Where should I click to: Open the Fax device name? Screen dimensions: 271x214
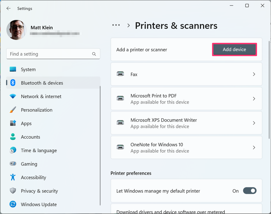click(134, 74)
